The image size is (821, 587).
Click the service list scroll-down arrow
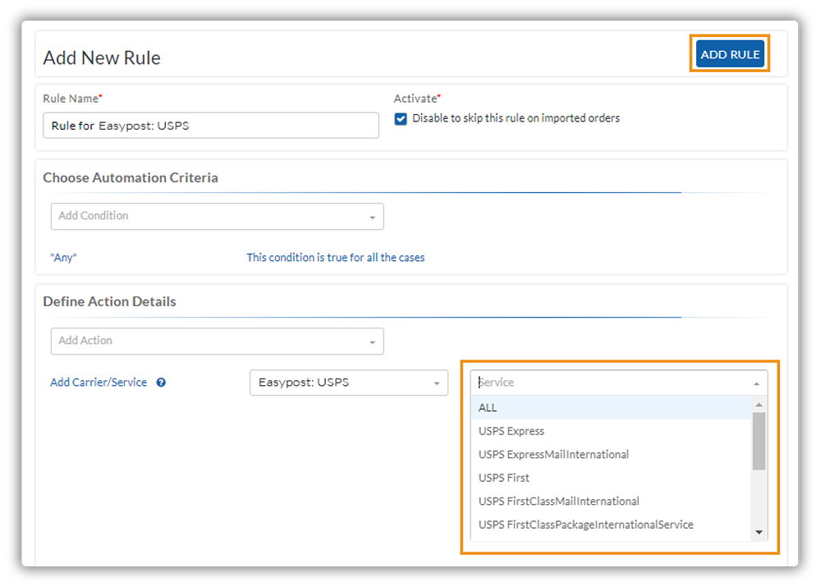pos(759,533)
